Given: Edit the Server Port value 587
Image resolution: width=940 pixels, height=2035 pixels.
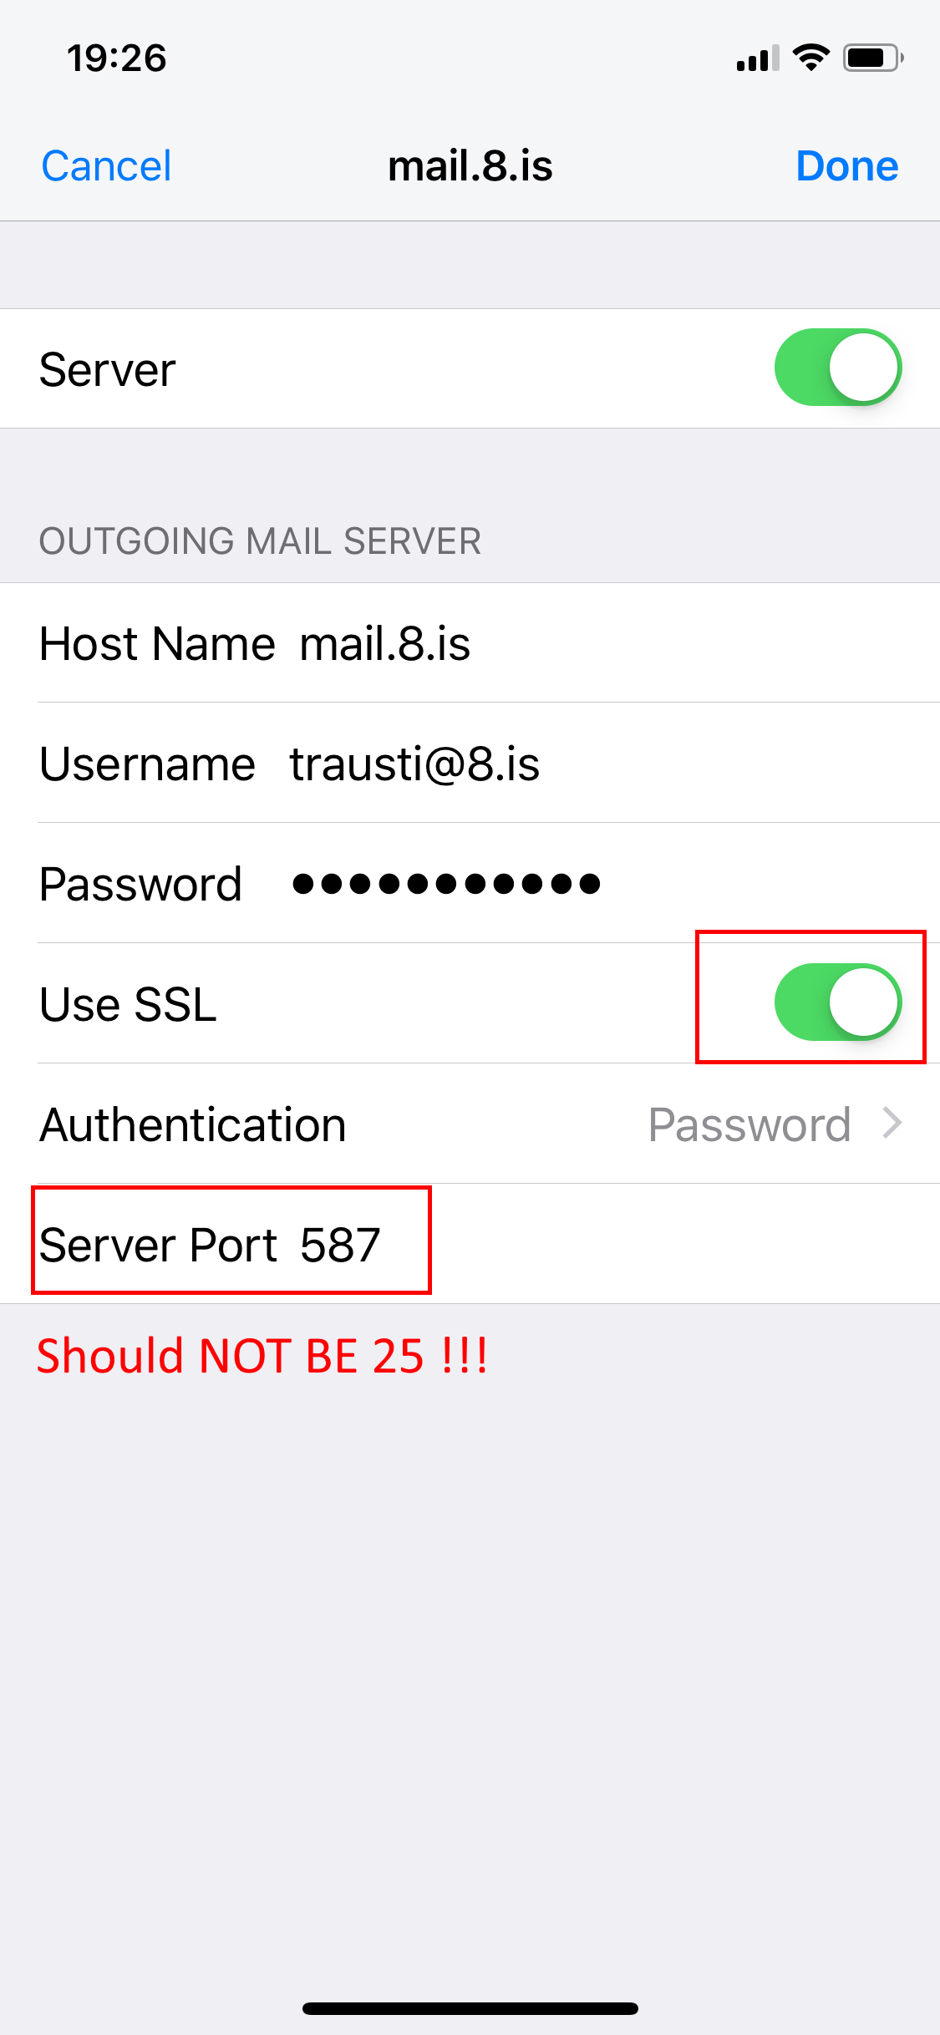Looking at the screenshot, I should [340, 1245].
